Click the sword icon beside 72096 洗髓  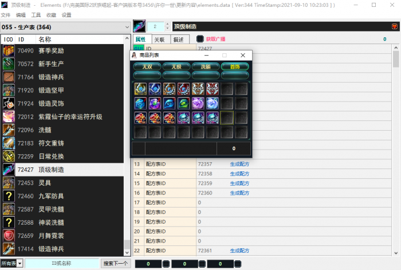(9, 130)
